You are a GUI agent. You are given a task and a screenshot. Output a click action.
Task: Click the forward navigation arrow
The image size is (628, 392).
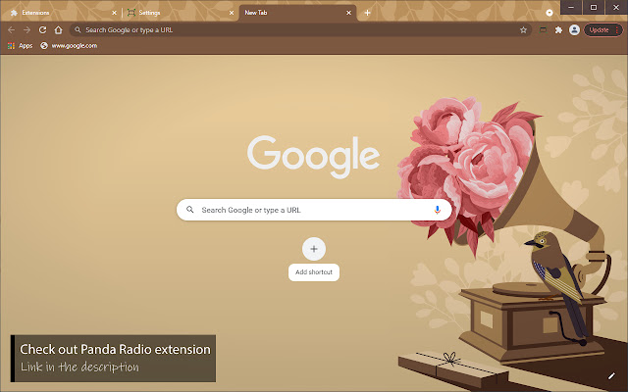click(x=26, y=30)
